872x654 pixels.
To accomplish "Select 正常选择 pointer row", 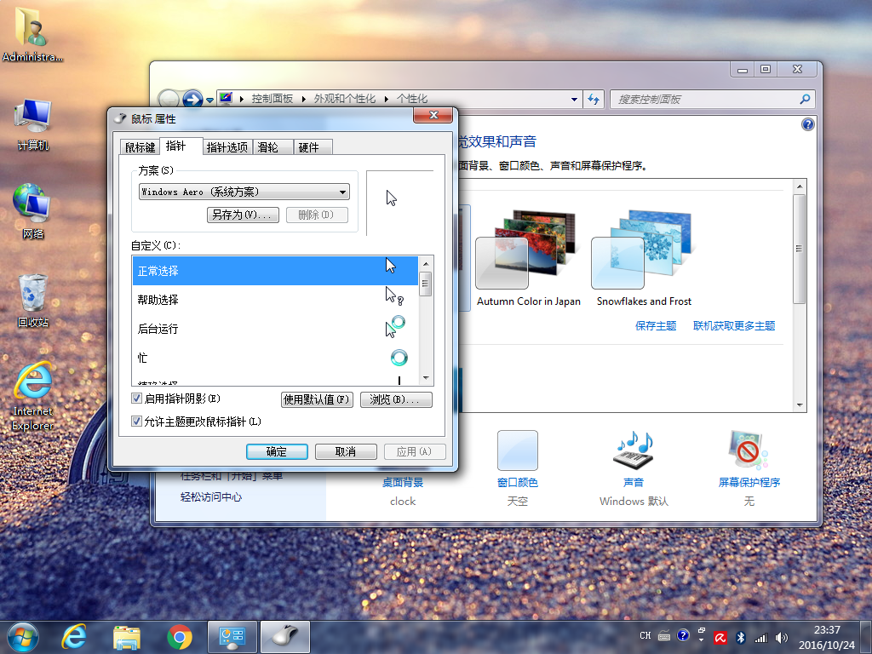I will tap(275, 271).
